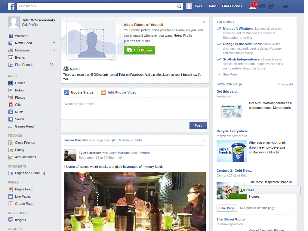Open the Games Feed controller icon
Image resolution: width=308 pixels, height=231 pixels.
tap(11, 127)
